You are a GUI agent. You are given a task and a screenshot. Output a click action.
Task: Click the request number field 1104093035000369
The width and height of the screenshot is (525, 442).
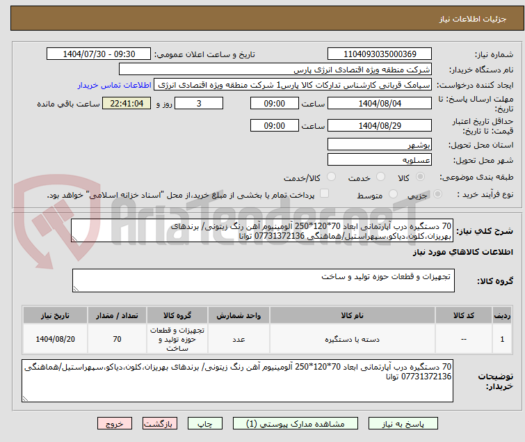380,54
